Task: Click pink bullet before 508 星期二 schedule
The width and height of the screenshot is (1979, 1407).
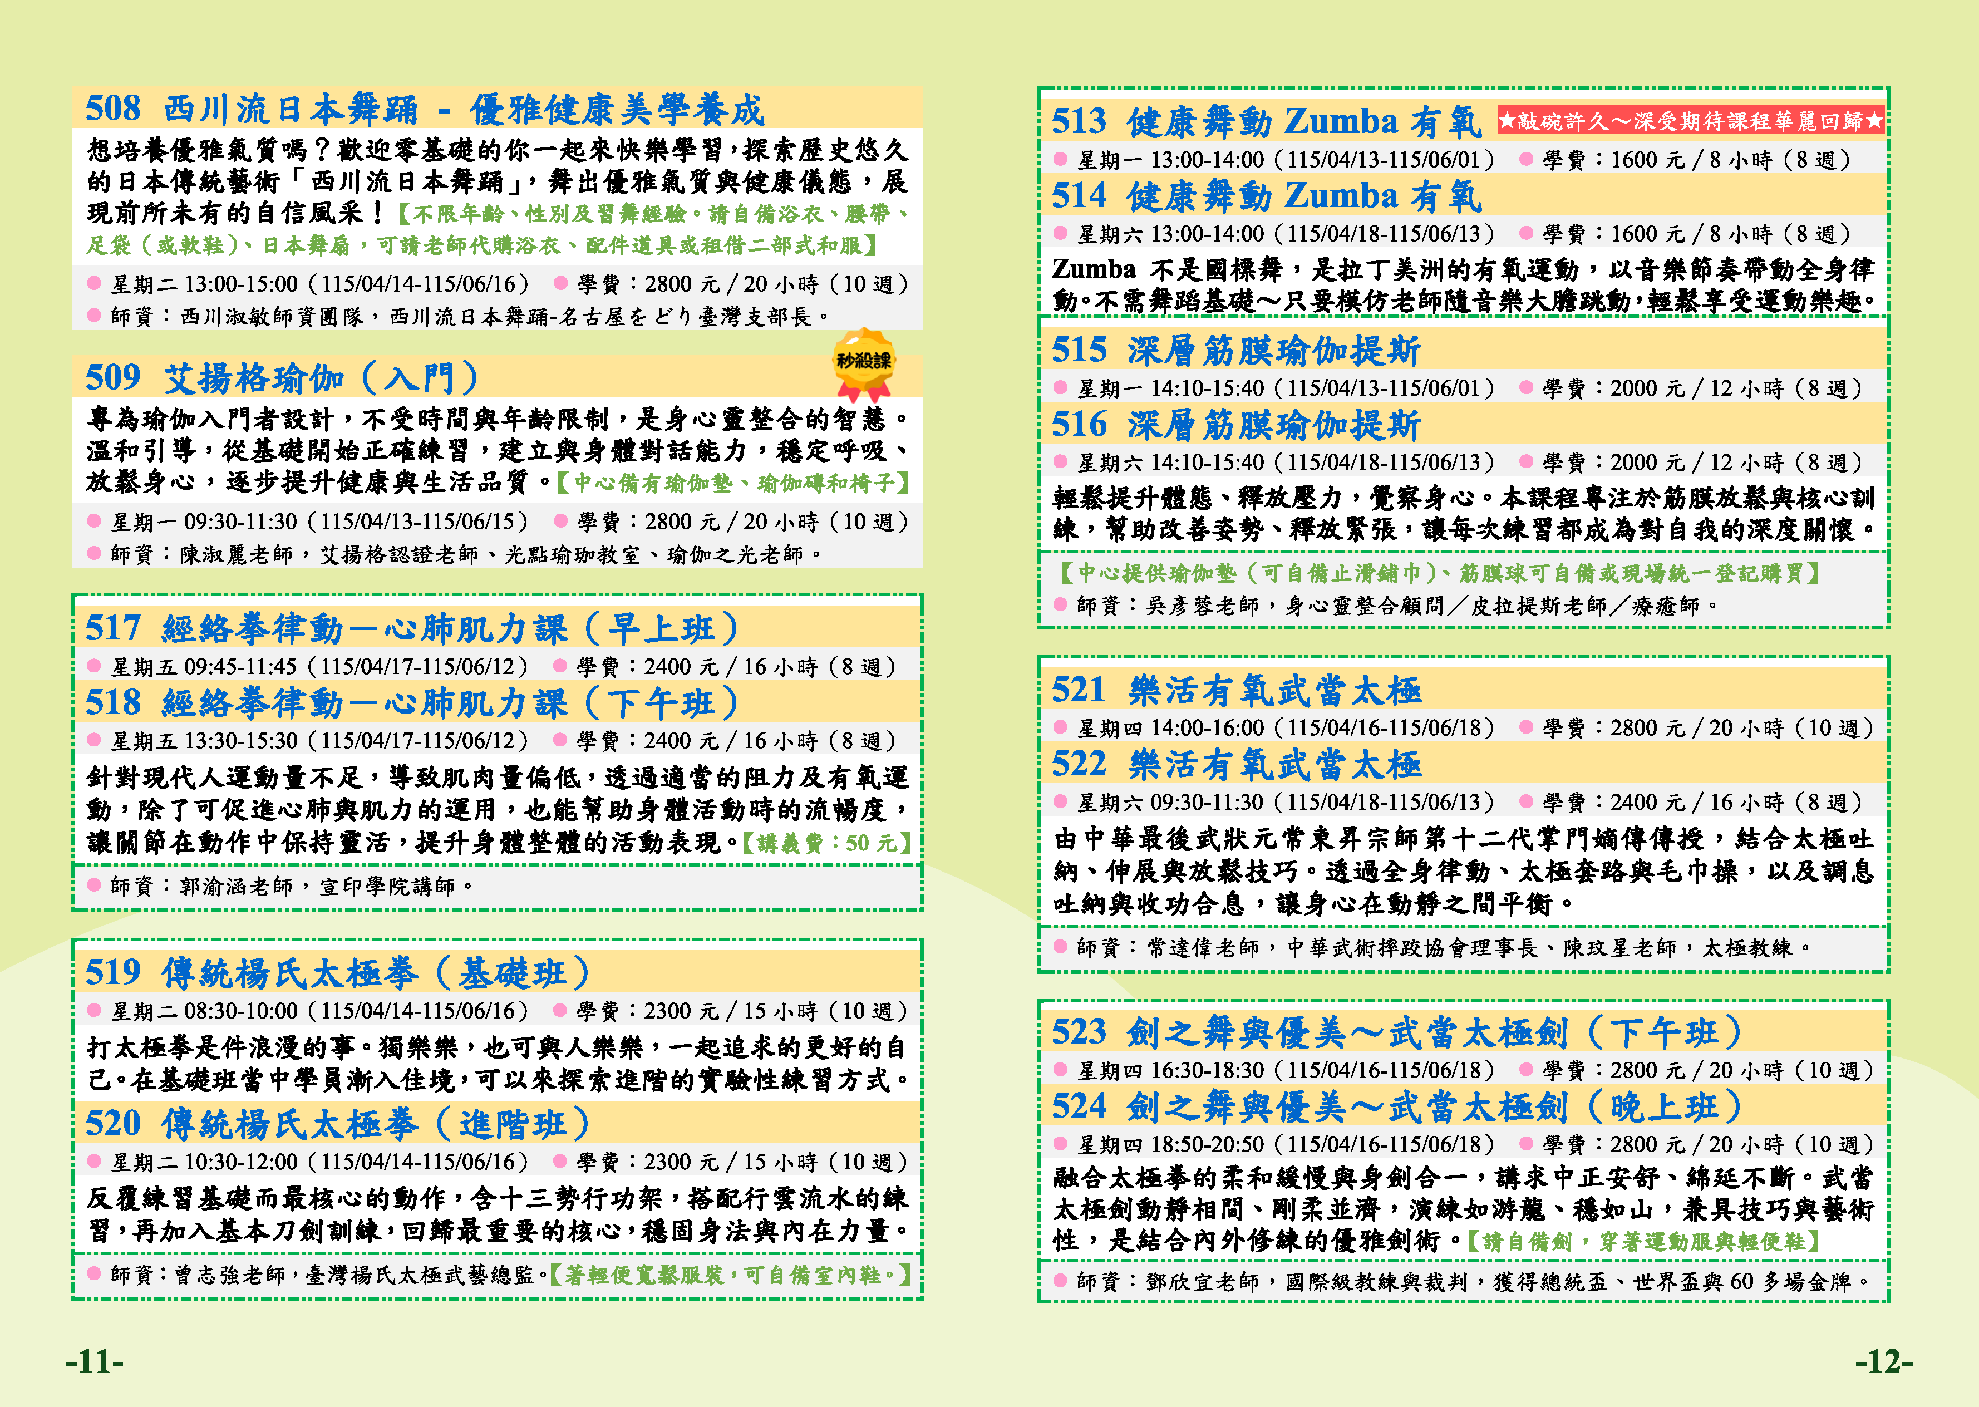Action: point(95,283)
